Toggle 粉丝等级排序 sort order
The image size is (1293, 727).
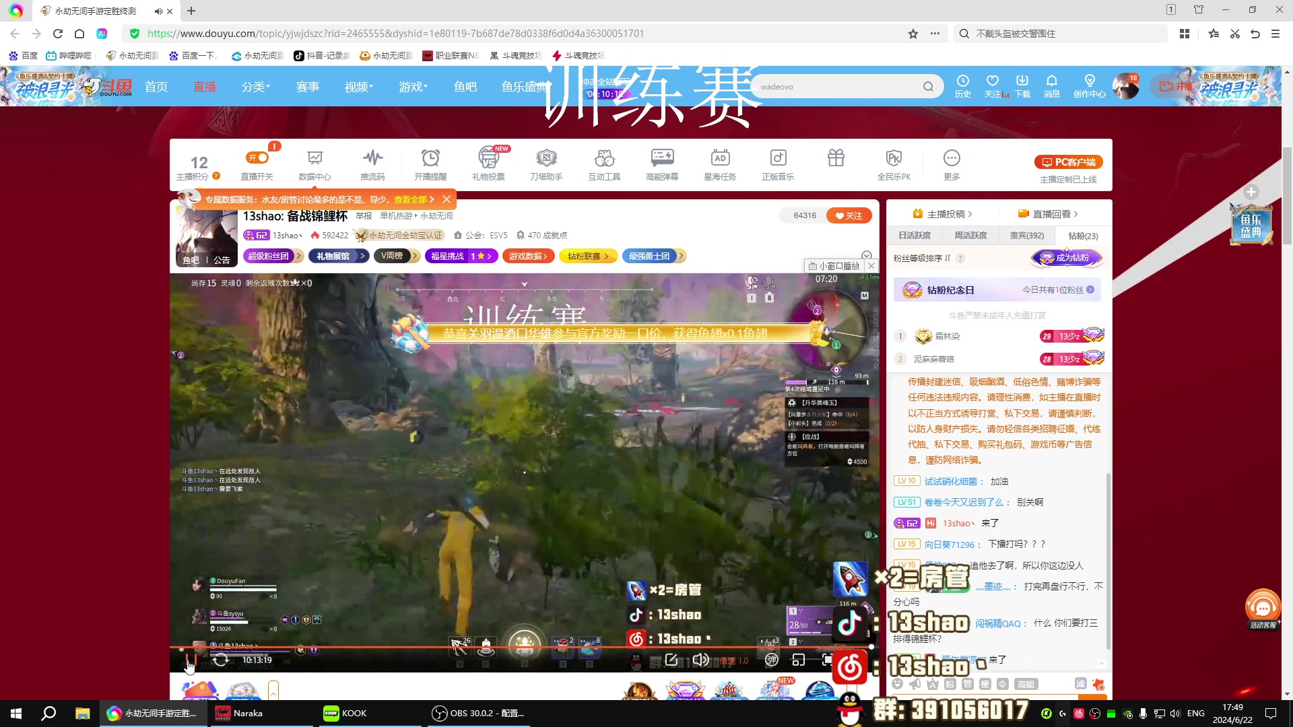[922, 258]
